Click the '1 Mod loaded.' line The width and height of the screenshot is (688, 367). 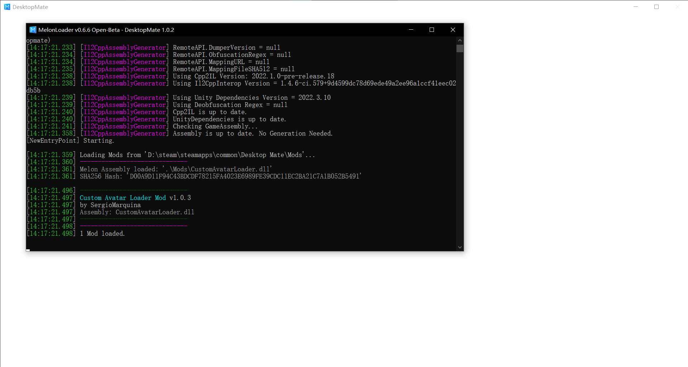click(x=102, y=234)
